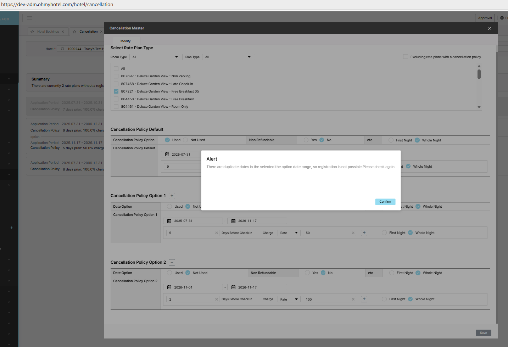Click the star on the Hotel Bookings tab
Screen dimensions: 508x347
click(32, 32)
